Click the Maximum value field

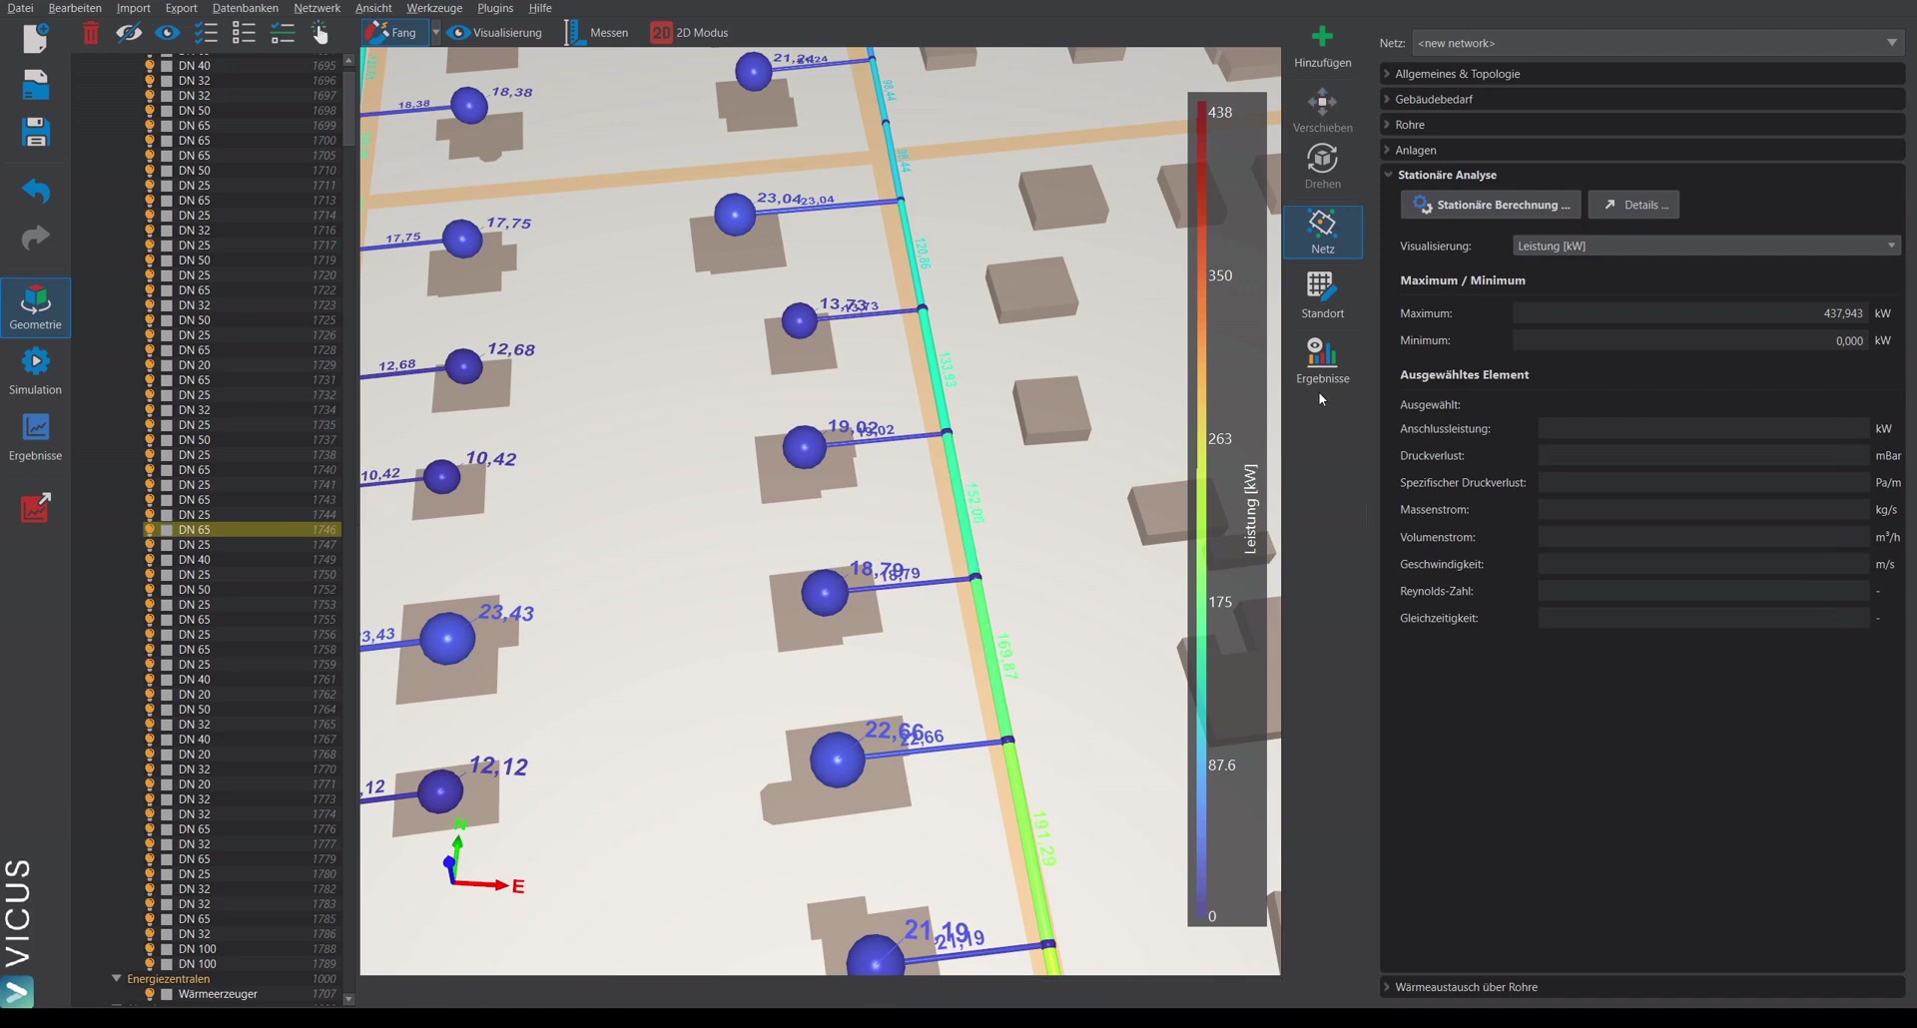point(1689,313)
